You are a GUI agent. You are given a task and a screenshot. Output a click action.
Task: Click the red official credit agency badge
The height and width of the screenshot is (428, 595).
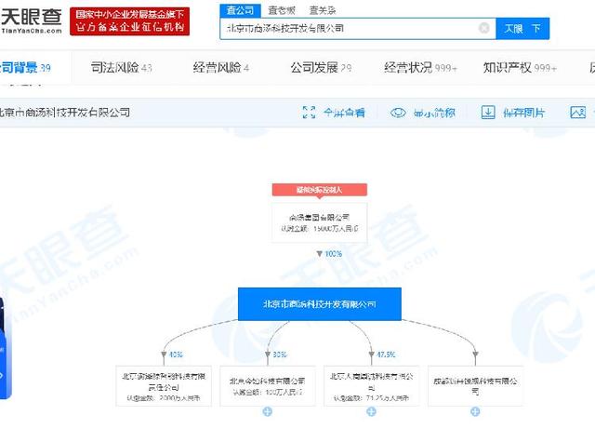[130, 21]
